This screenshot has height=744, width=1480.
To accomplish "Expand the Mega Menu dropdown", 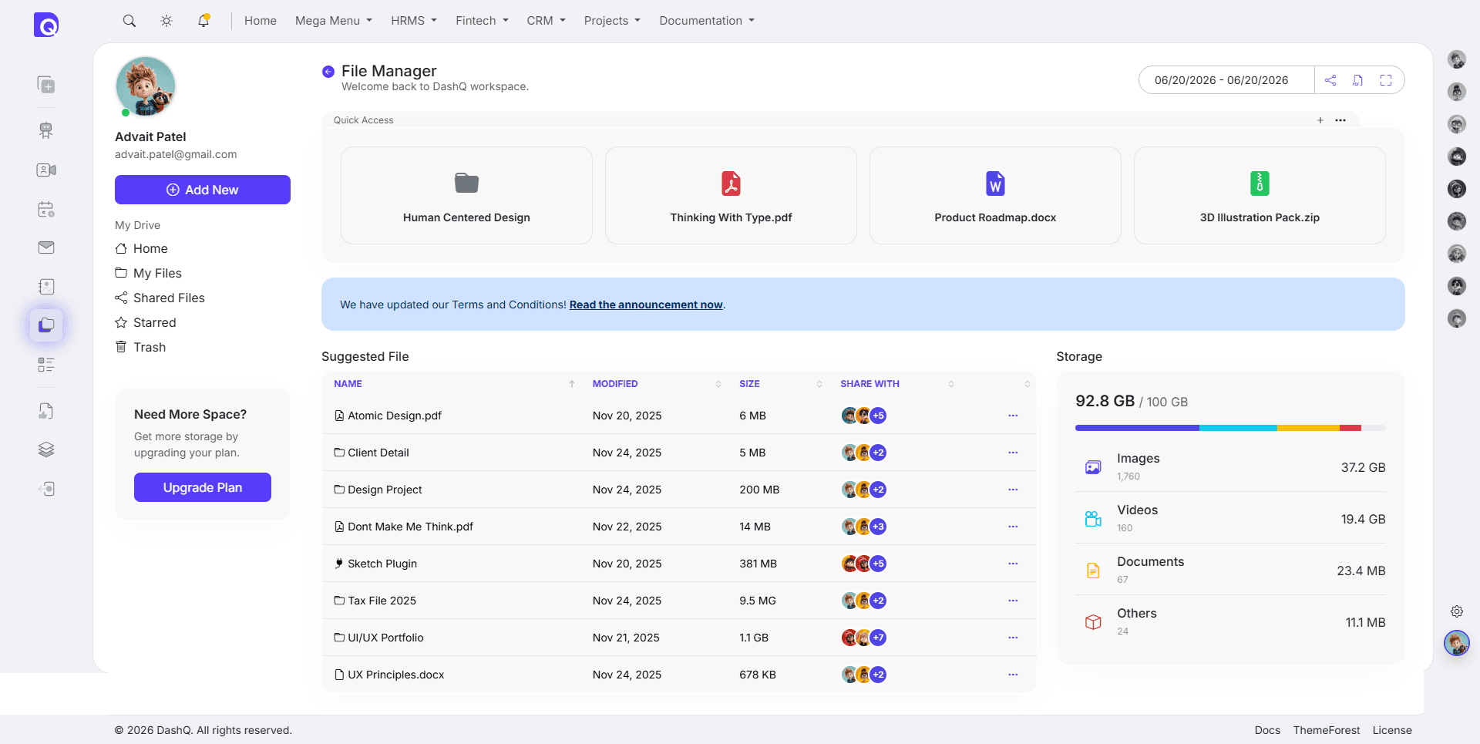I will 334,21.
